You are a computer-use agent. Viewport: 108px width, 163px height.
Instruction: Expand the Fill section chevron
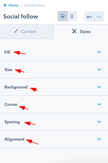point(99,52)
